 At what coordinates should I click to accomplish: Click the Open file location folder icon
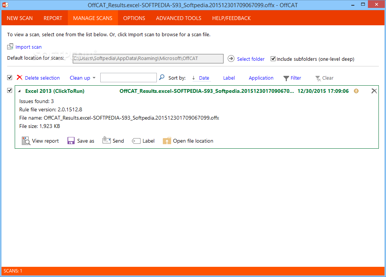tap(167, 141)
